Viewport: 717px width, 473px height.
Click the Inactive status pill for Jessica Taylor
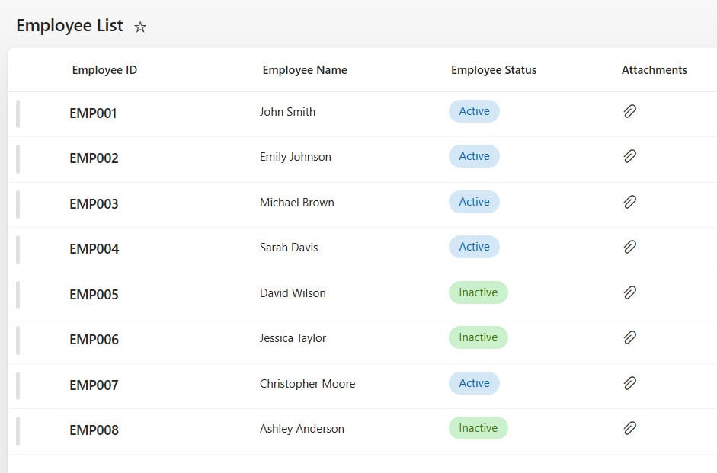[x=479, y=337]
